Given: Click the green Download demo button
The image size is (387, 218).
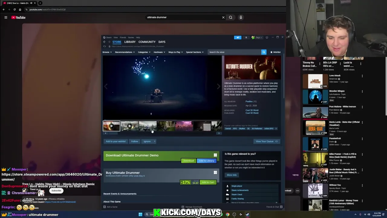Looking at the screenshot, I should coord(188,161).
